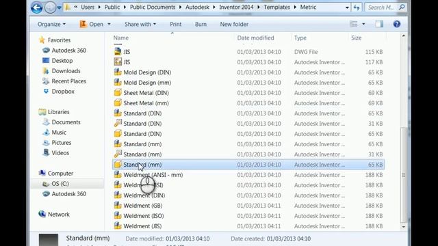Open Autodesk 360 under Computer
Viewport: 438px width, 246px height.
coord(68,194)
